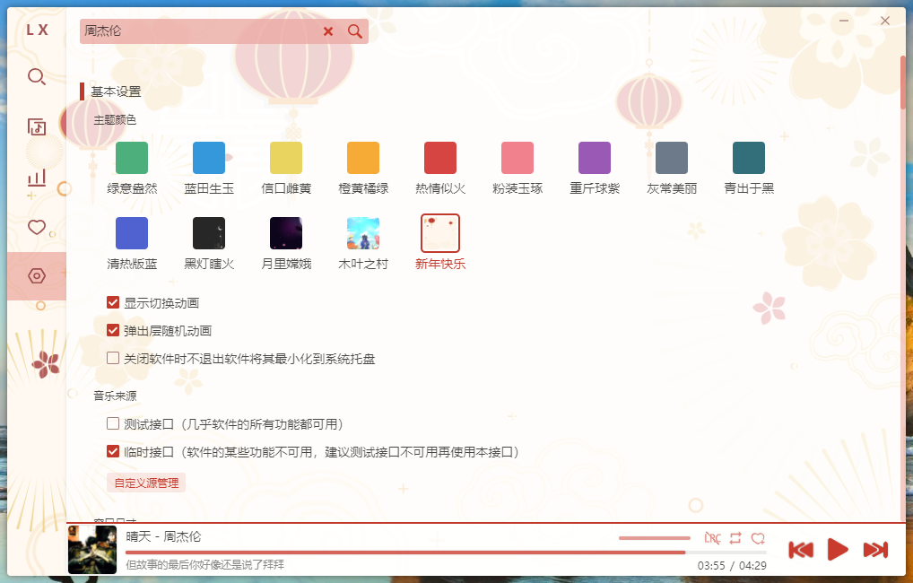The height and width of the screenshot is (583, 913).
Task: Open the leaderboard page from sidebar
Action: pyautogui.click(x=36, y=178)
